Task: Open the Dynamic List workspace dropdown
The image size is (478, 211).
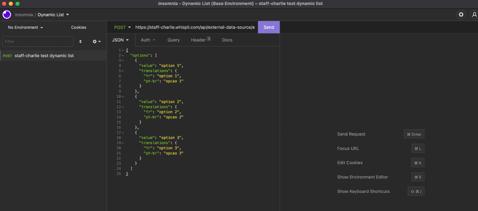Action: click(53, 14)
